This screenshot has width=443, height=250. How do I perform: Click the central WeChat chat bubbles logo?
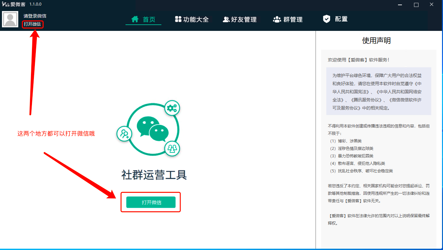(x=153, y=129)
